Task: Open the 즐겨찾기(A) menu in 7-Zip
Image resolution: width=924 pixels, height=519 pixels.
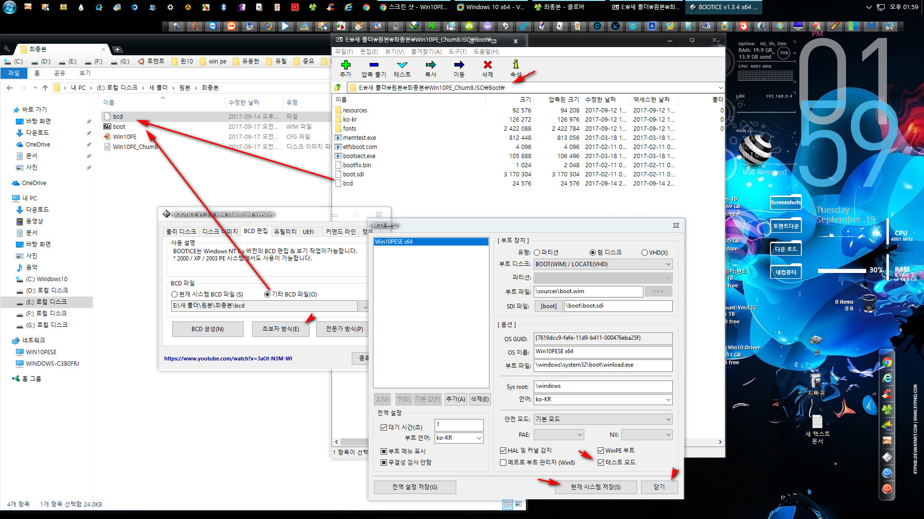Action: (x=426, y=52)
